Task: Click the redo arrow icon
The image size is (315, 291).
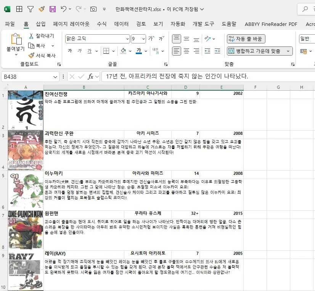Action: click(x=79, y=9)
